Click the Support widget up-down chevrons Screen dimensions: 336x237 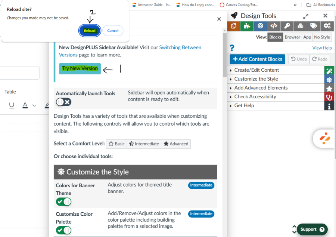[294, 229]
